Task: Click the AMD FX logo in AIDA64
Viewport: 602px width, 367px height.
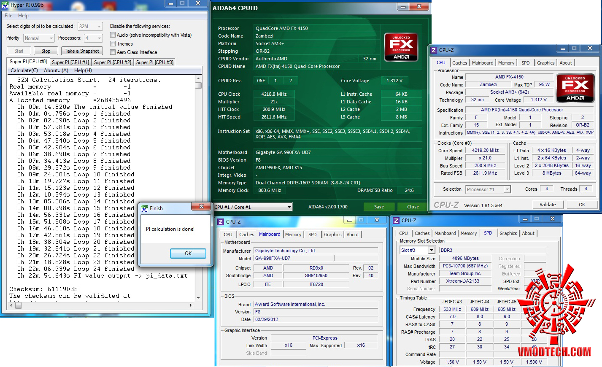Action: (401, 47)
